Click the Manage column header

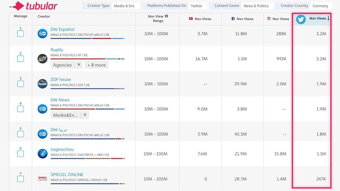pos(20,16)
